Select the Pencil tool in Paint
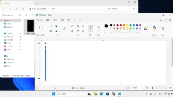The width and height of the screenshot is (173, 97). point(72,26)
